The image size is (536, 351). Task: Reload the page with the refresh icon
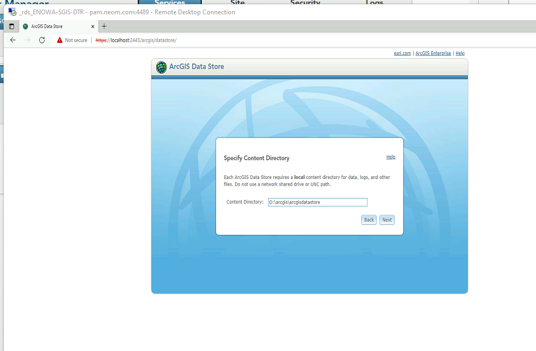[x=42, y=40]
